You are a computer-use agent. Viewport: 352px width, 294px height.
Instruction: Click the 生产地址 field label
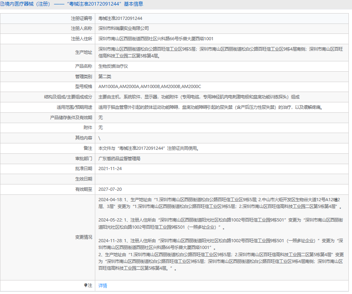click(x=83, y=53)
